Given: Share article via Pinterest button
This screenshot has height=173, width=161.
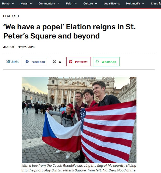Looking at the screenshot, I should coord(79,62).
